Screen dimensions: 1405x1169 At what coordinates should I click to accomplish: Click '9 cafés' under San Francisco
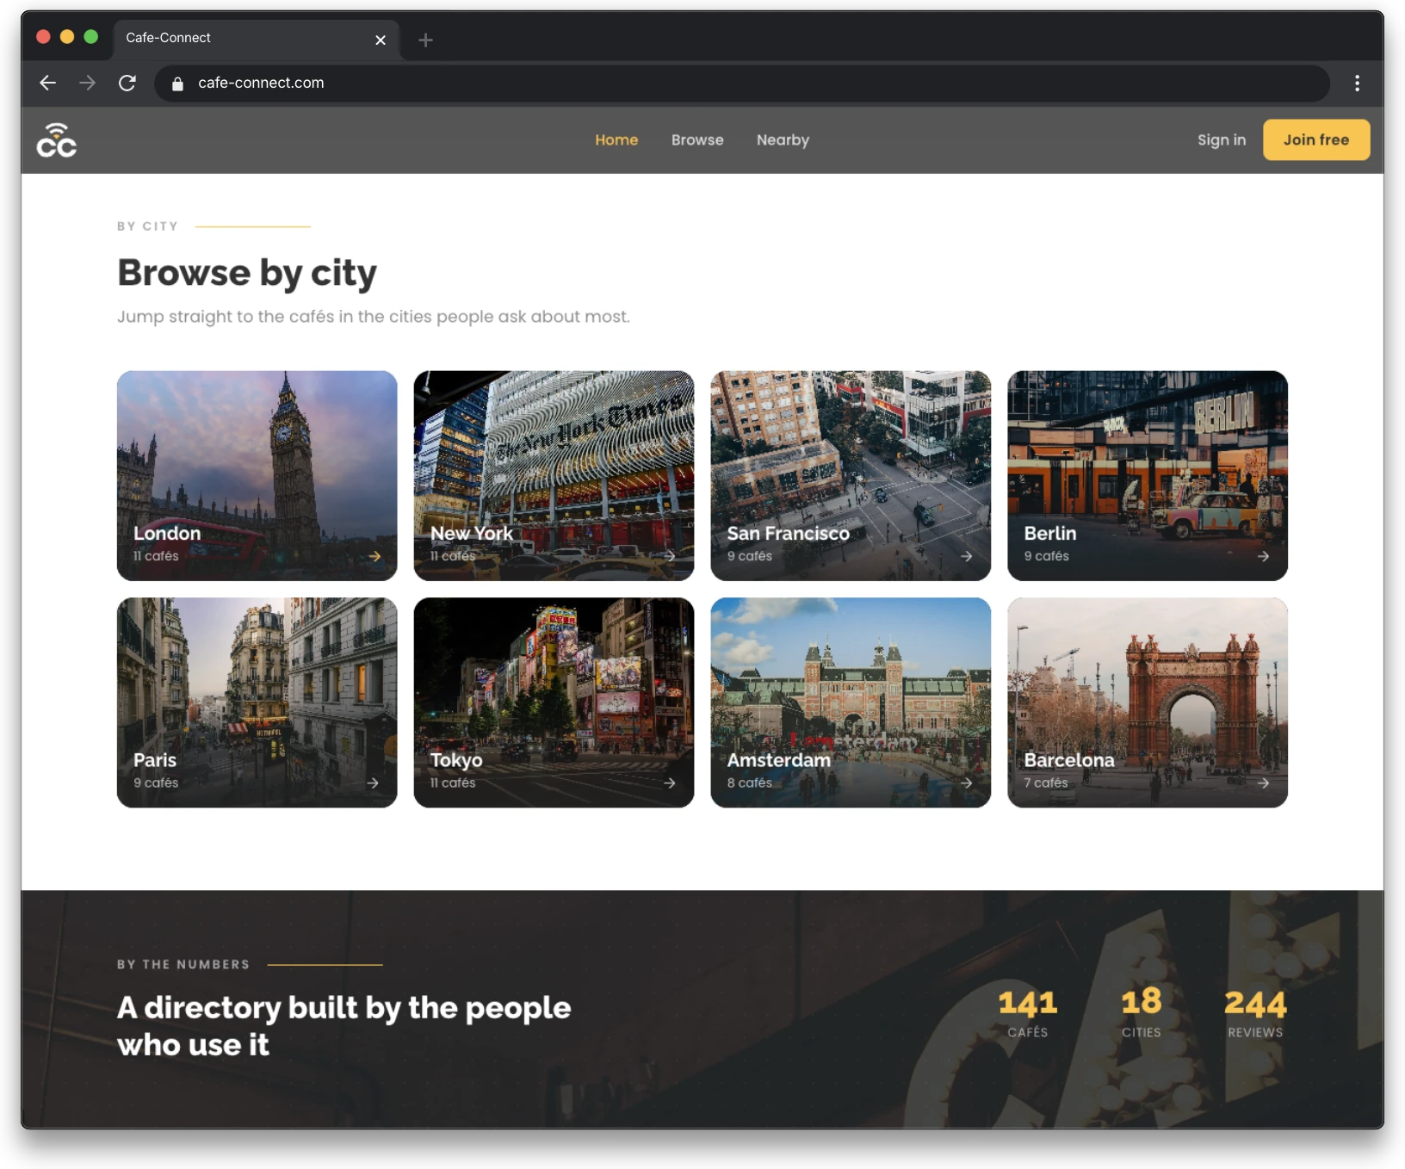[x=750, y=556]
